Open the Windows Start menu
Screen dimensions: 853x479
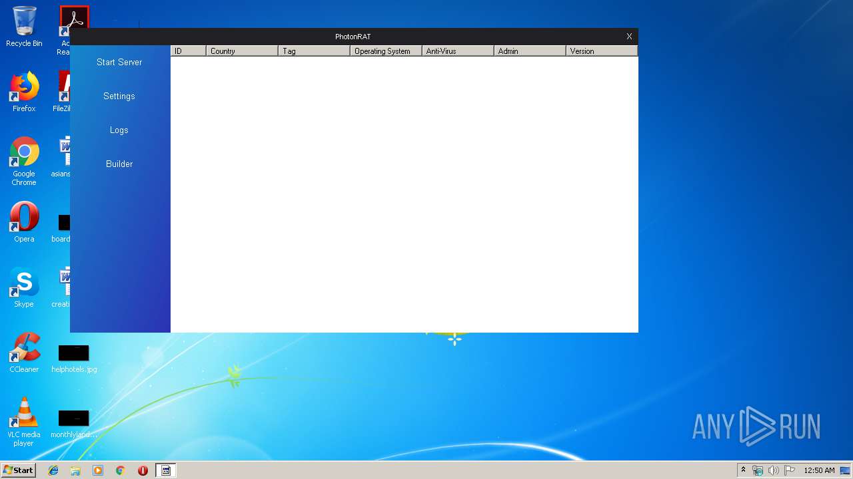click(x=18, y=470)
